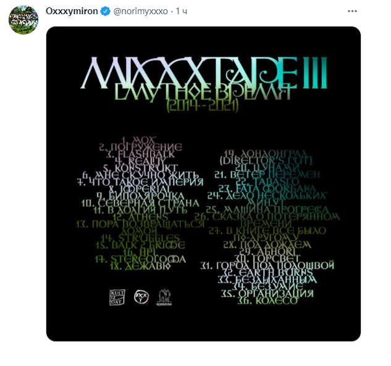Open the three-dot more options menu
The width and height of the screenshot is (391, 366).
[x=352, y=11]
